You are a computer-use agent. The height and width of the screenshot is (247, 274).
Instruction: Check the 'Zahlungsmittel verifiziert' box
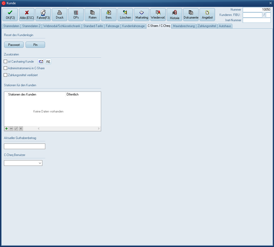pyautogui.click(x=6, y=75)
